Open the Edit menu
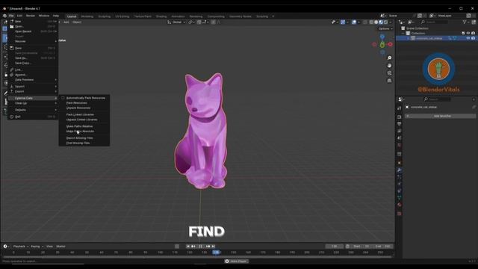Image resolution: width=478 pixels, height=269 pixels. [20, 16]
